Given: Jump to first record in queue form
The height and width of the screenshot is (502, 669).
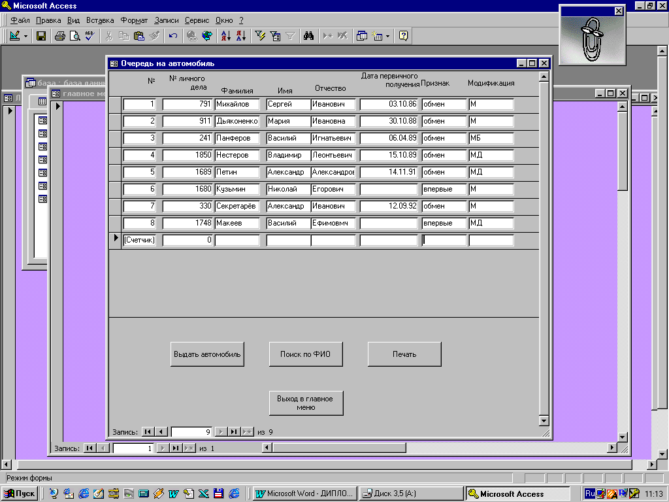Looking at the screenshot, I should 148,431.
